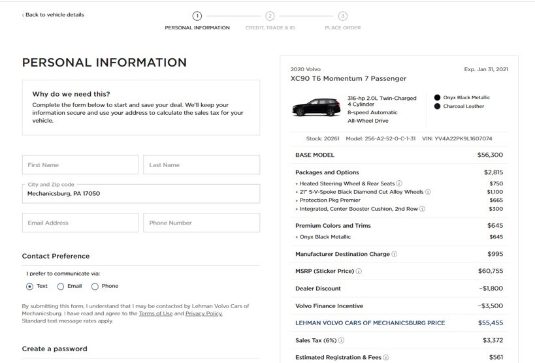Show Manufacturer Destination Charge info

395,254
